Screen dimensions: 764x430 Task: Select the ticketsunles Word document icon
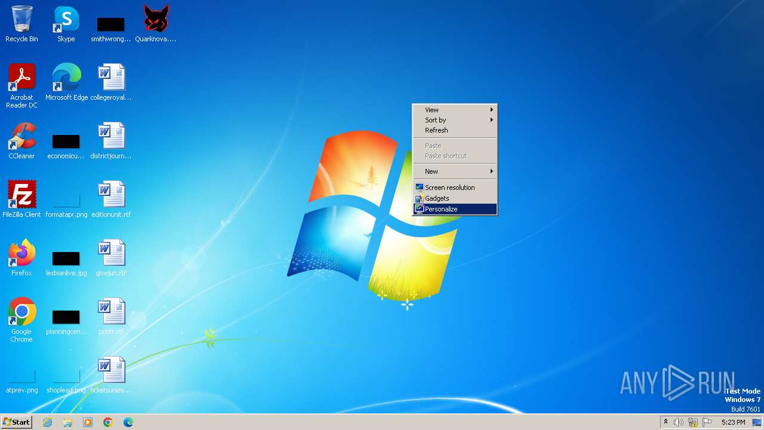click(x=111, y=375)
